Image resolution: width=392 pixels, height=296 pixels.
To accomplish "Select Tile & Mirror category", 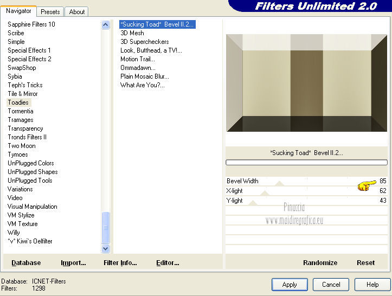I will tap(22, 94).
